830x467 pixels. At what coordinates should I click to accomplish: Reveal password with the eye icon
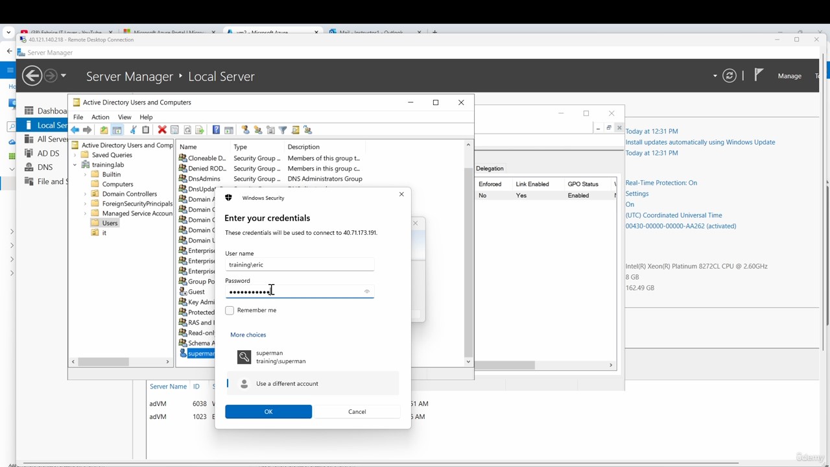tap(367, 292)
